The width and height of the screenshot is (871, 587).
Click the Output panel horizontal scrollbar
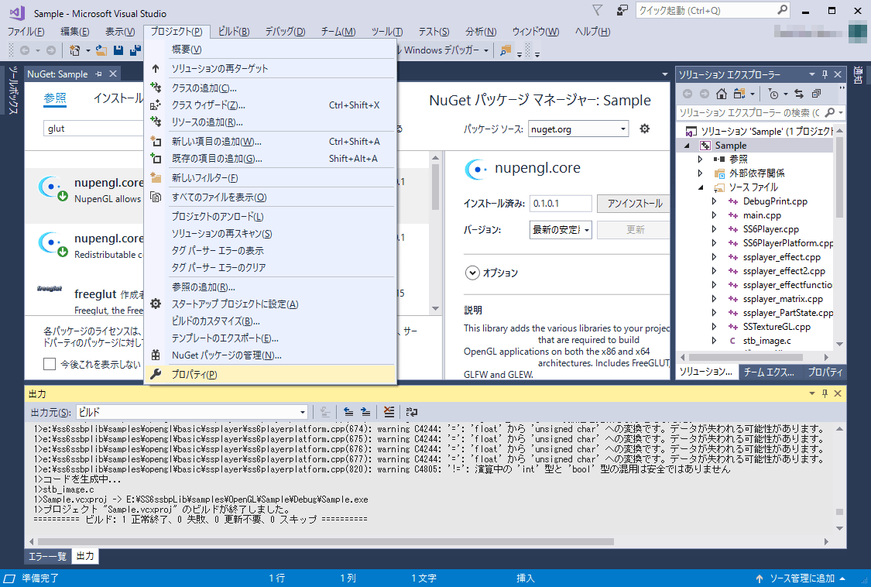tap(325, 541)
